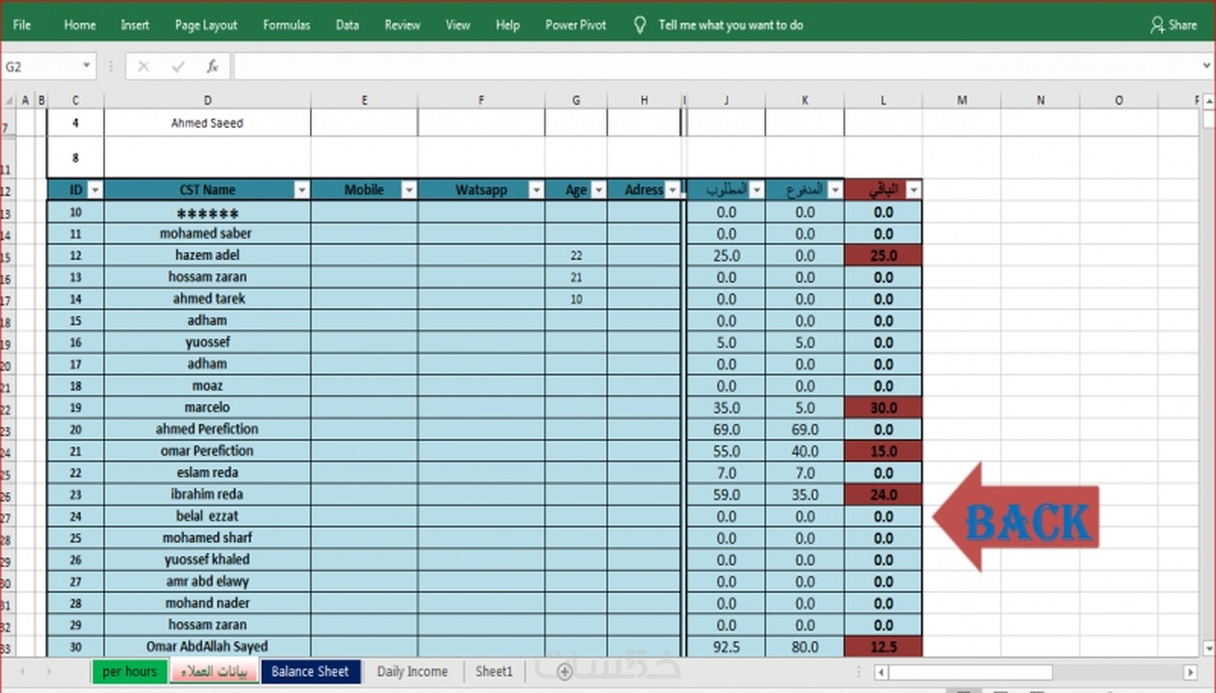Switch to the بيانات العملاء sheet tab

pyautogui.click(x=214, y=672)
